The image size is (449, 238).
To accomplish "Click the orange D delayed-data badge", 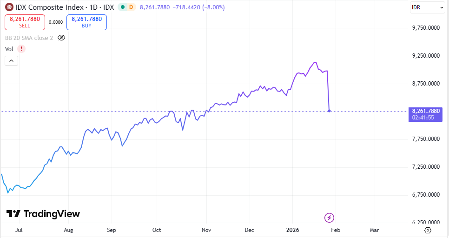I will (x=131, y=7).
